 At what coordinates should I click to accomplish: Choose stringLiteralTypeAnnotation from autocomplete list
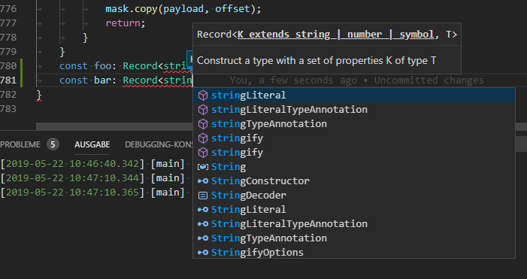pyautogui.click(x=354, y=110)
